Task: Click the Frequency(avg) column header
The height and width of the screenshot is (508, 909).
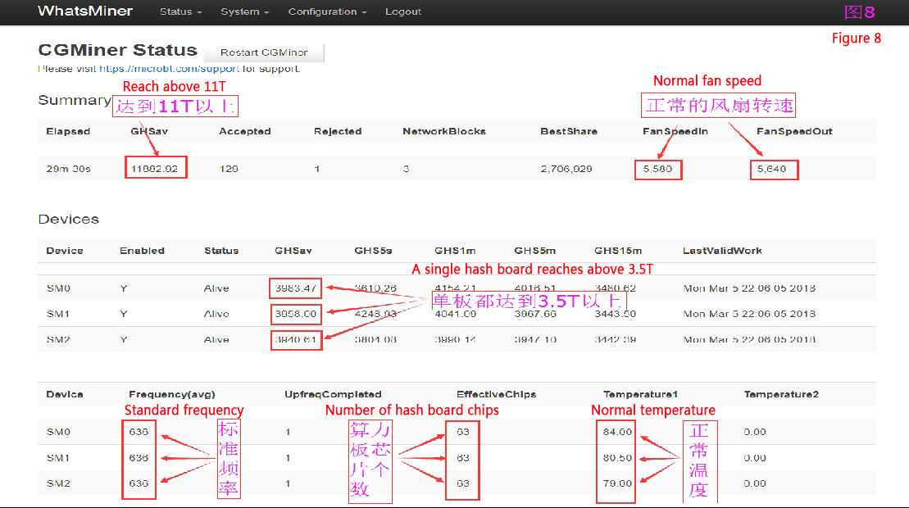Action: pyautogui.click(x=171, y=394)
